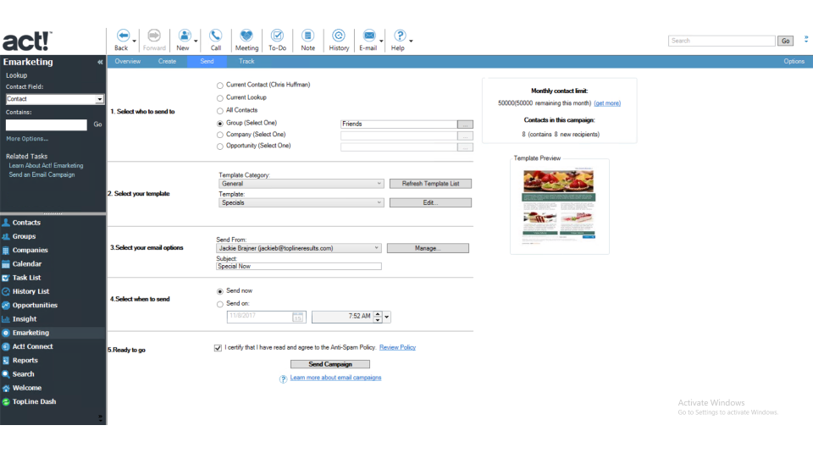Create a To-Do from the toolbar
The height and width of the screenshot is (453, 813).
click(278, 40)
